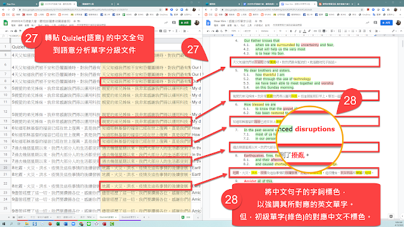
Task: Click Increase indent in Docs toolbar
Action: [x=364, y=31]
